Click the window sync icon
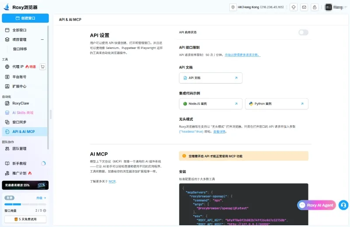Image resolution: width=350 pixels, height=227 pixels. tap(7, 122)
